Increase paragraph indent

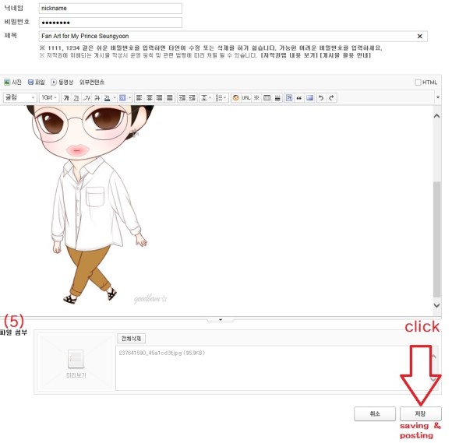(182, 98)
